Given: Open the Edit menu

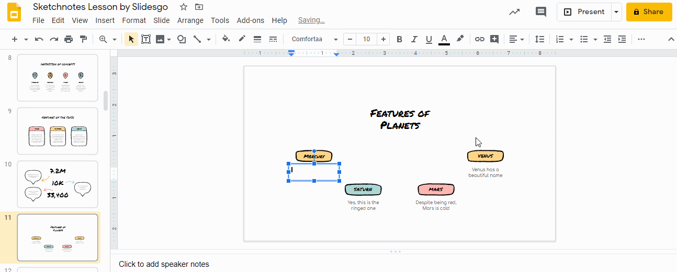Looking at the screenshot, I should (x=58, y=20).
